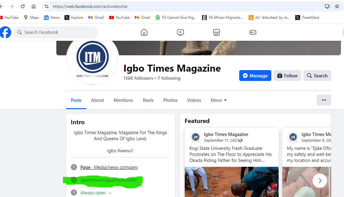Open 'My name is "Ejike Ofo...' post text
344x197 pixels.
(x=309, y=154)
